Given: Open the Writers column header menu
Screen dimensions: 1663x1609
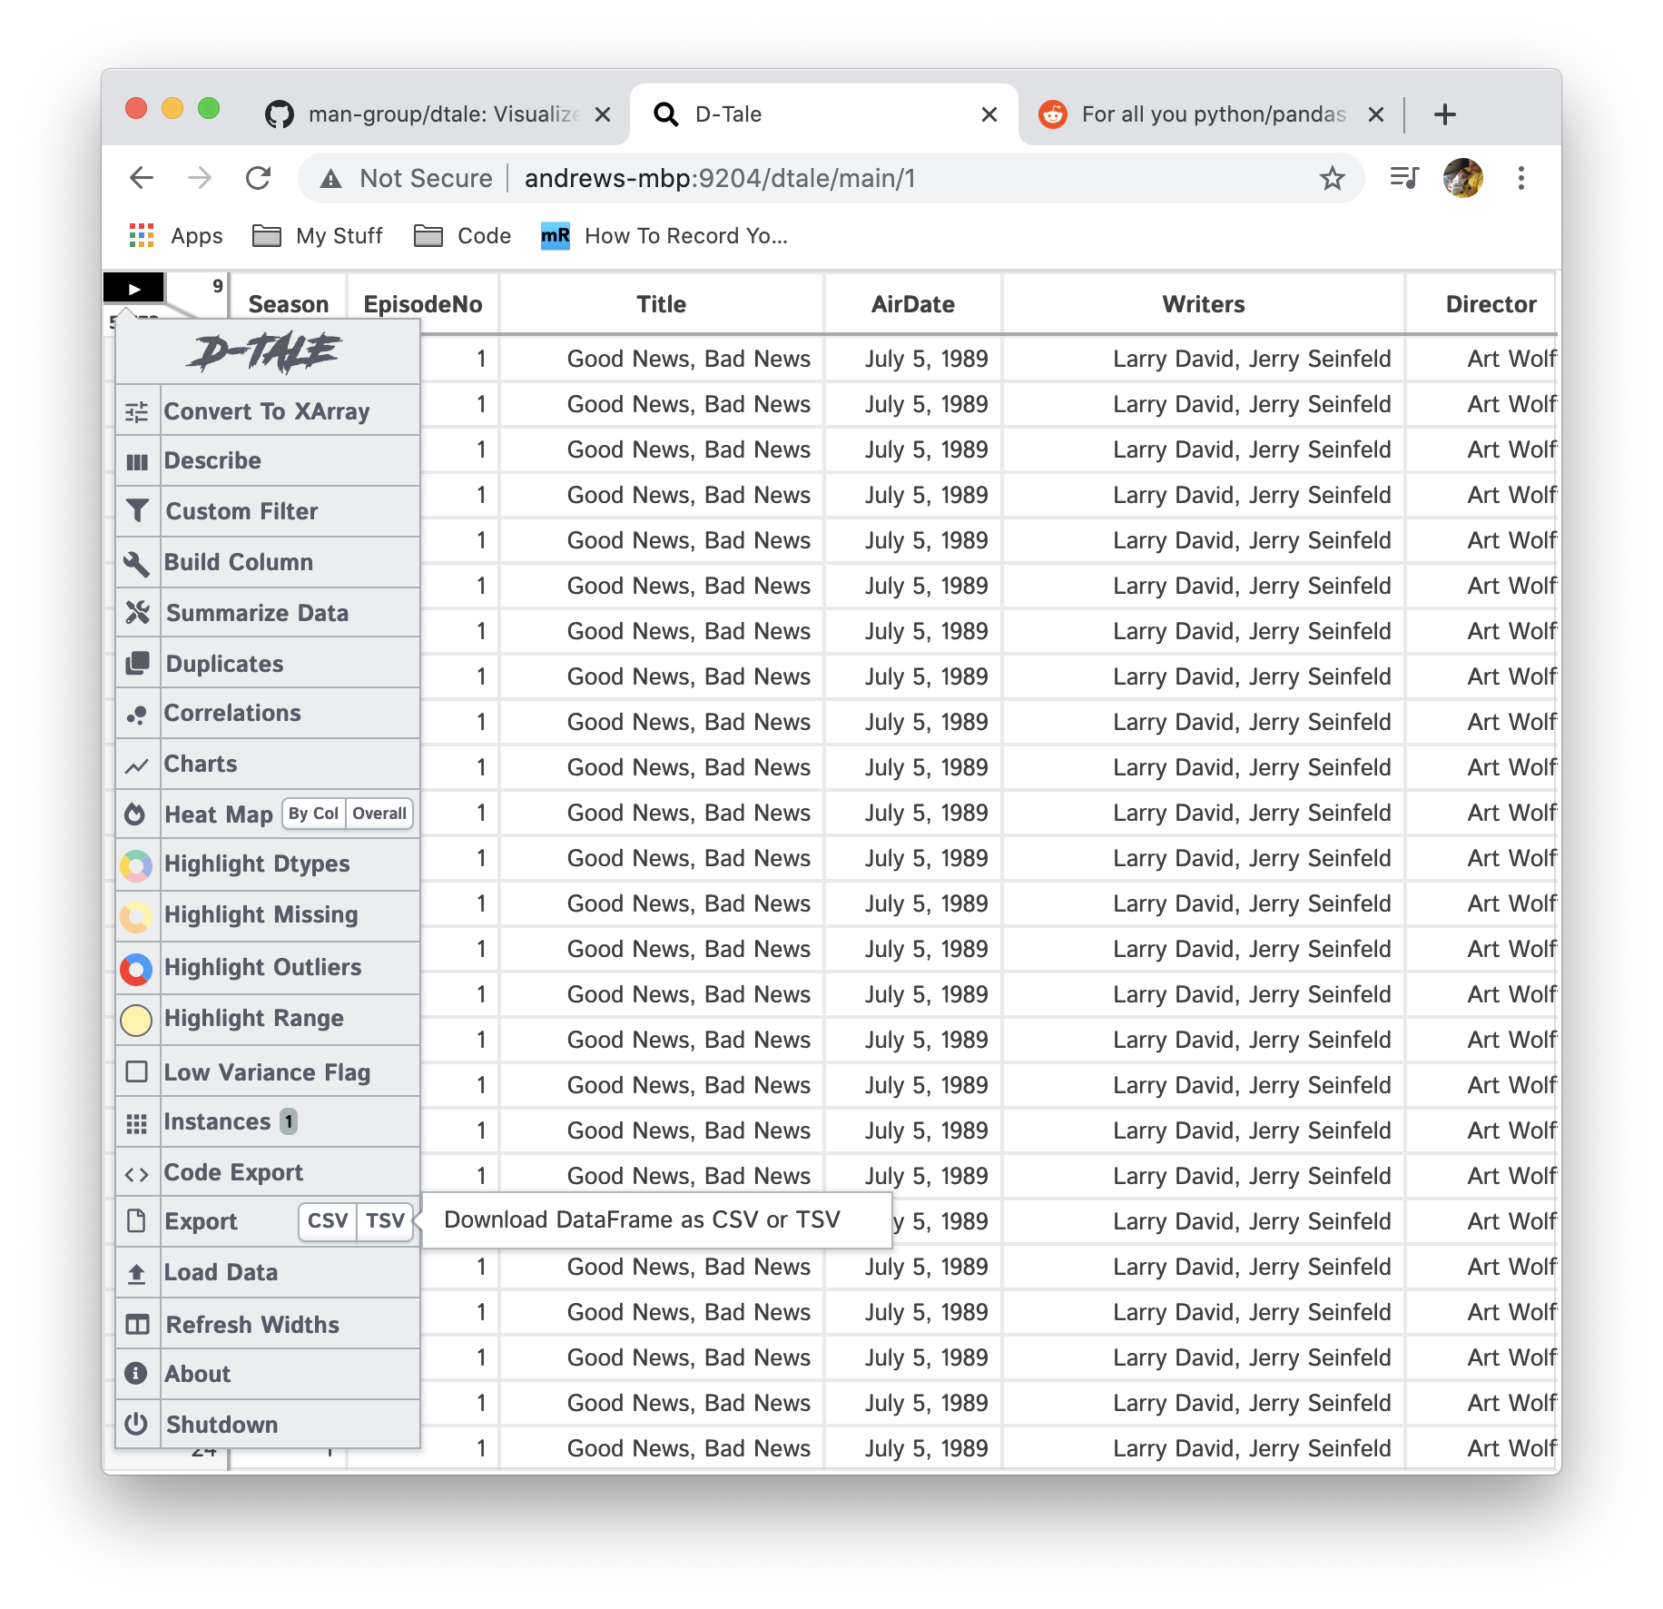Looking at the screenshot, I should pyautogui.click(x=1204, y=304).
